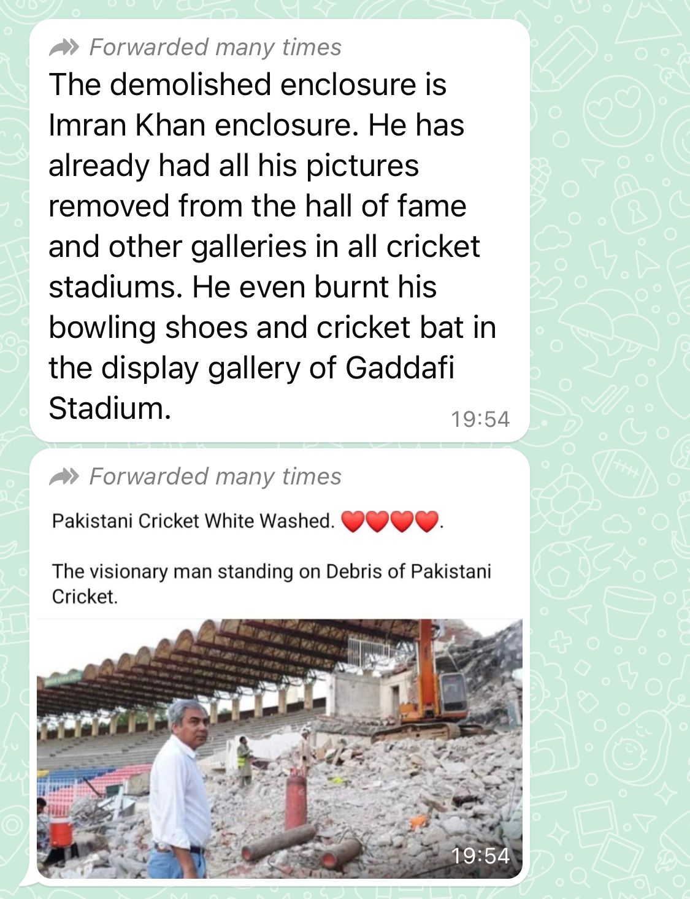
Task: Tap the worker in the yellow vest in the photo
Action: [244, 761]
